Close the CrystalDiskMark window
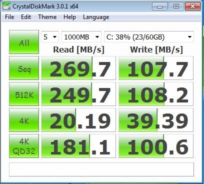Image resolution: width=204 pixels, height=184 pixels. point(192,6)
